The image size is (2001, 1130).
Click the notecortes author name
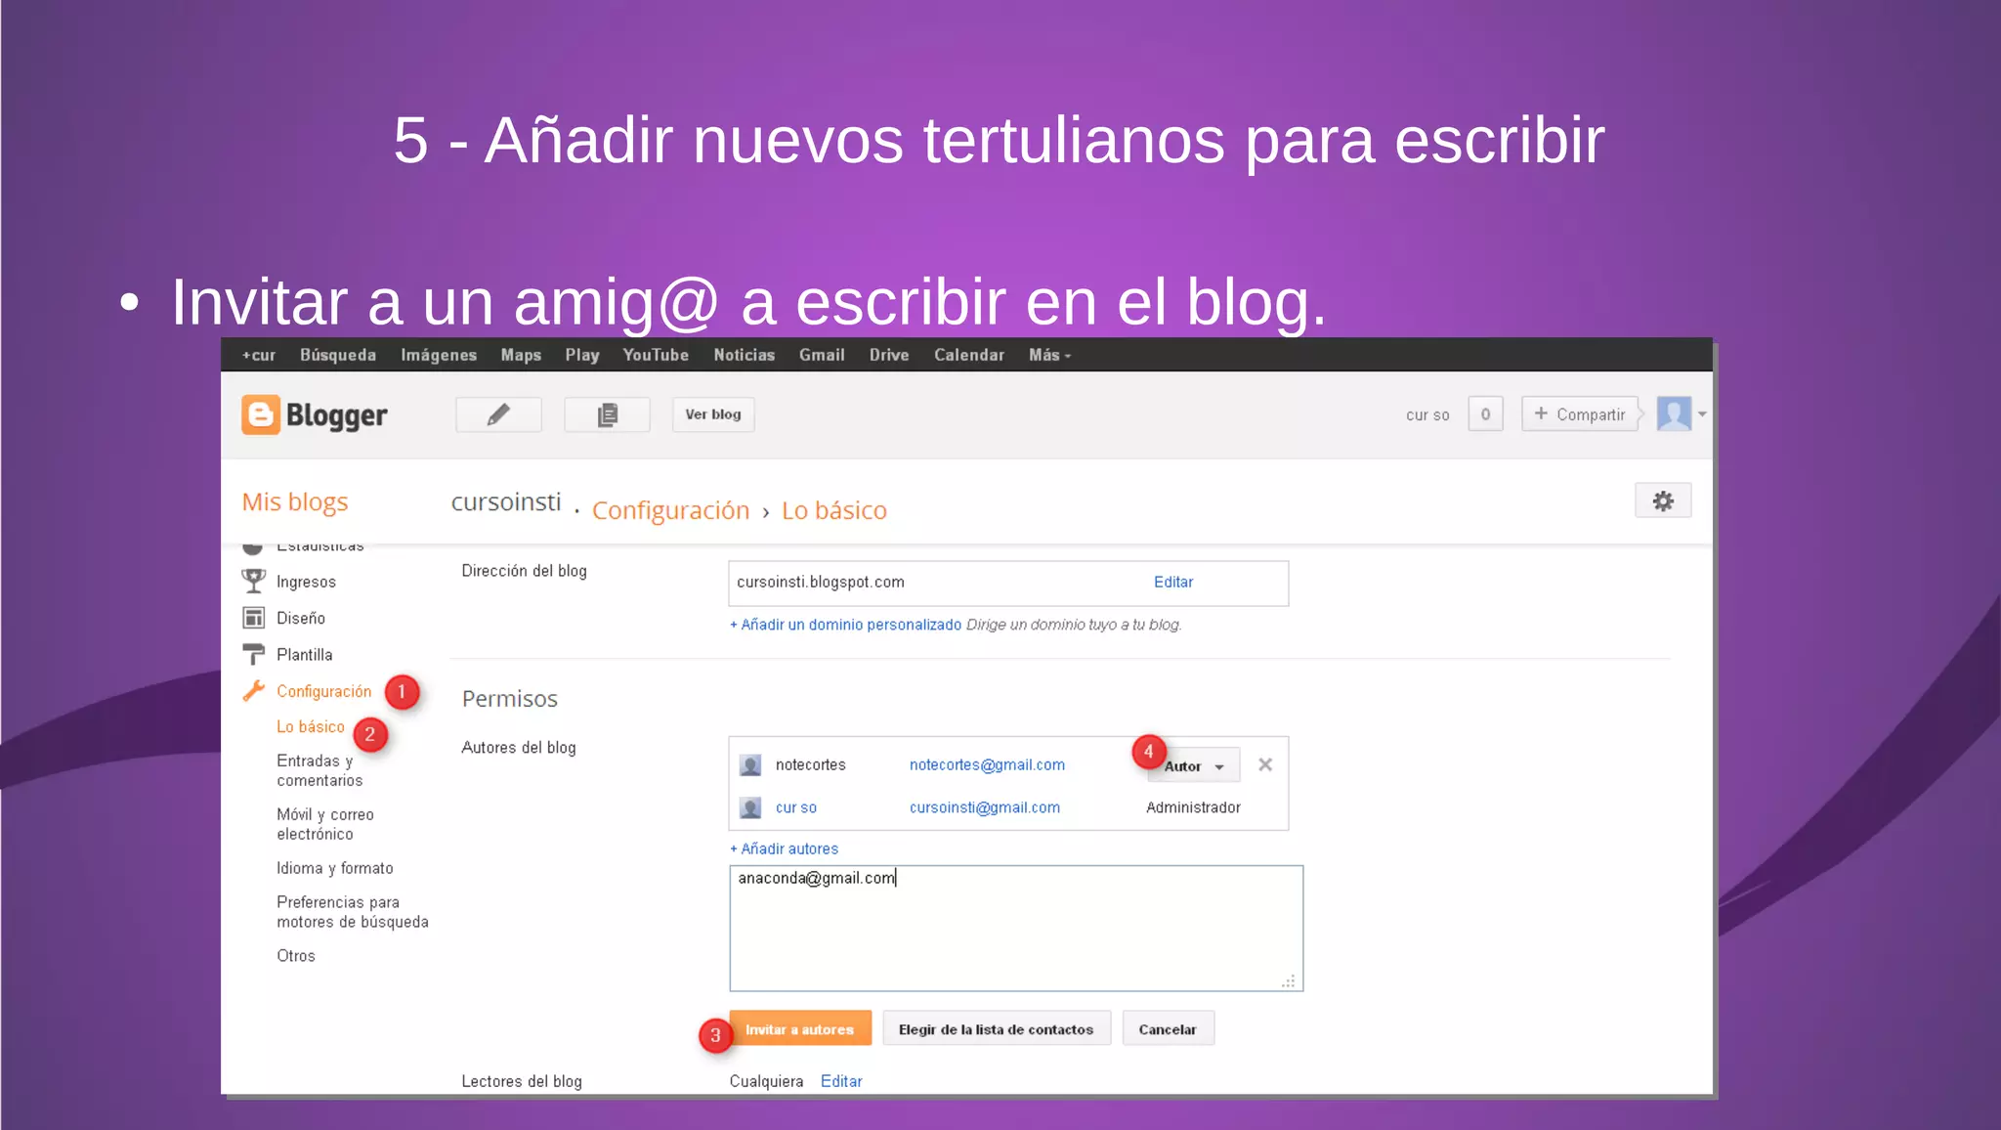click(x=811, y=764)
